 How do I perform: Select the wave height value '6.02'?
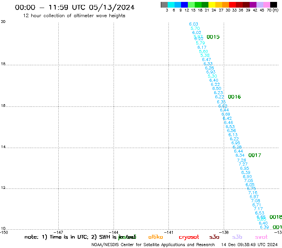[x=197, y=32]
